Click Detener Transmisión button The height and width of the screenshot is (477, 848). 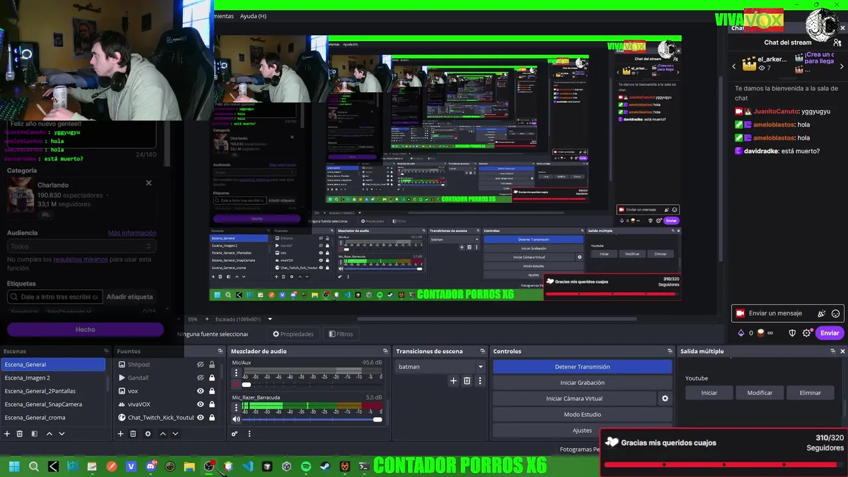582,366
